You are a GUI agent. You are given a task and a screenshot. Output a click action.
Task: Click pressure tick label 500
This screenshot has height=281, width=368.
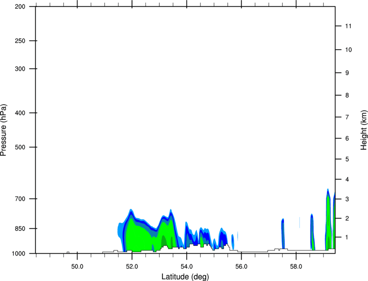point(20,147)
